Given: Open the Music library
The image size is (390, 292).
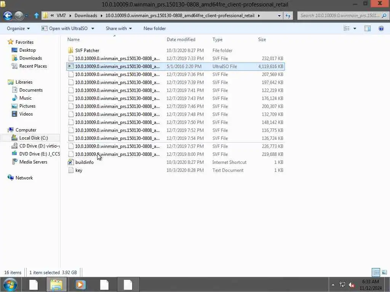Looking at the screenshot, I should click(26, 98).
